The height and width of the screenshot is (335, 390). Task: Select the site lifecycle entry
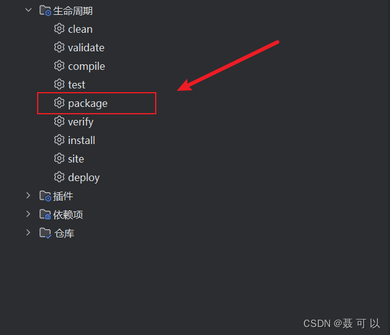(x=76, y=159)
